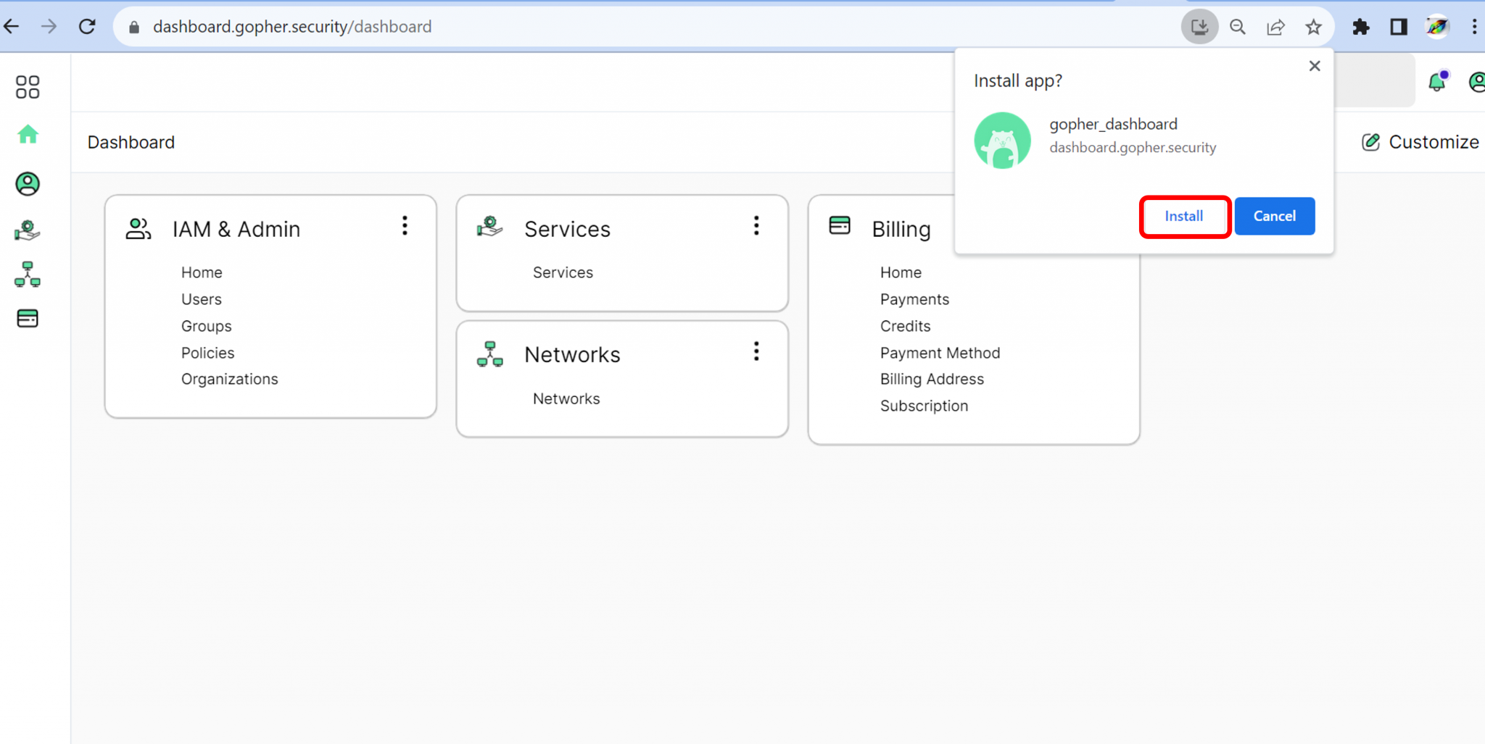1485x744 pixels.
Task: Expand Services card three-dot menu
Action: [x=756, y=226]
